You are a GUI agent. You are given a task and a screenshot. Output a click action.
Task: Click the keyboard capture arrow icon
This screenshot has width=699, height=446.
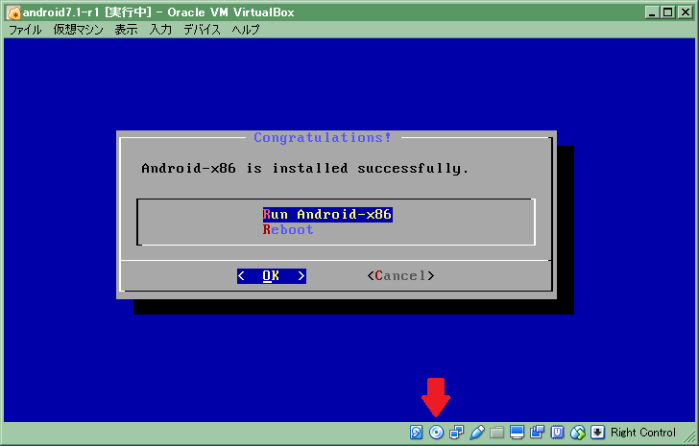tap(597, 432)
